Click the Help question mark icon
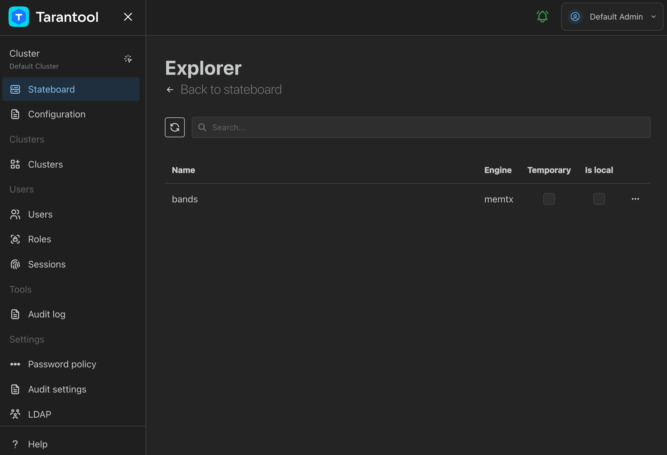 point(15,444)
